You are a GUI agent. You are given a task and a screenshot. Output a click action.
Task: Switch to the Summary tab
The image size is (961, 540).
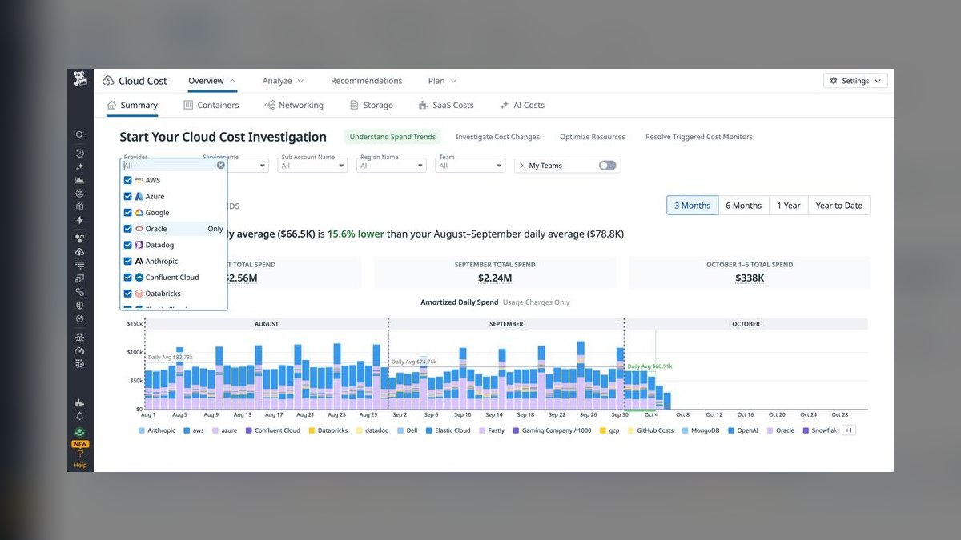click(132, 105)
